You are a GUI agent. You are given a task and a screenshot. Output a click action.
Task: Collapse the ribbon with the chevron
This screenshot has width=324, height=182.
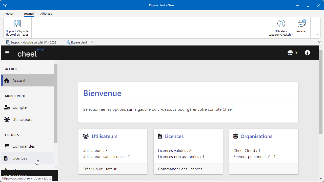(x=317, y=35)
